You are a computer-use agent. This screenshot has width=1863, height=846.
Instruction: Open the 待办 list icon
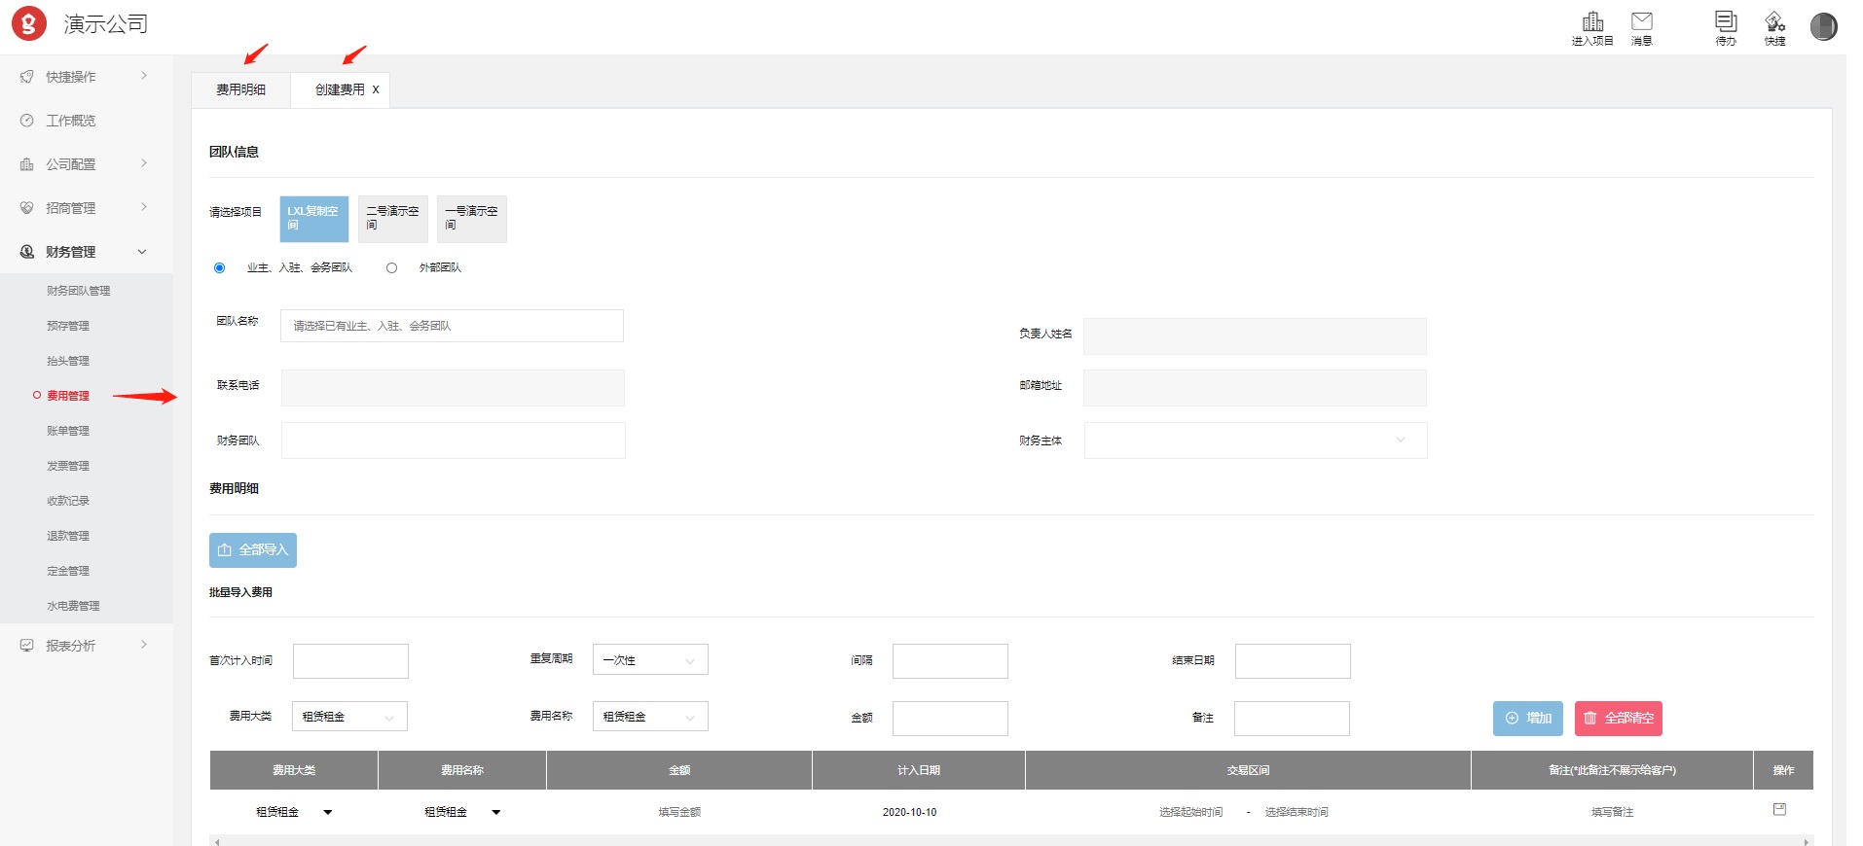(1726, 22)
